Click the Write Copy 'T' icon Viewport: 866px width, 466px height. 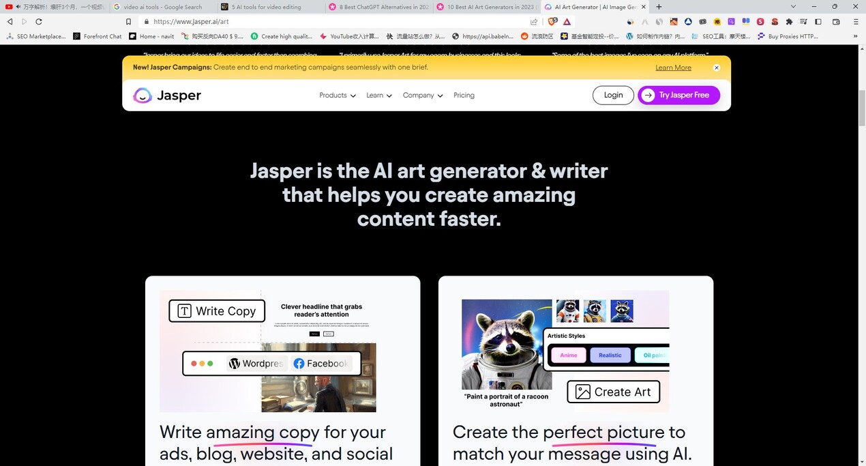point(184,310)
